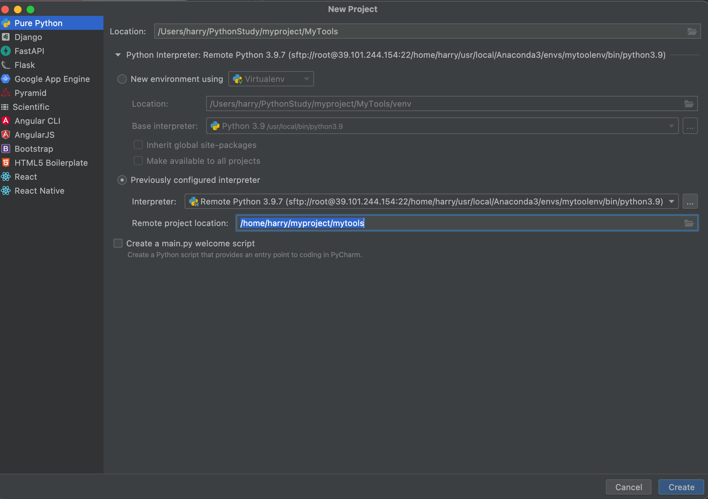The height and width of the screenshot is (499, 708).
Task: Click AngularJS label in project list
Action: 35,135
